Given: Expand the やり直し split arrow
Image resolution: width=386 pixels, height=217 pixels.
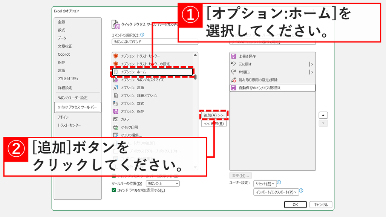Looking at the screenshot, I should (x=311, y=72).
